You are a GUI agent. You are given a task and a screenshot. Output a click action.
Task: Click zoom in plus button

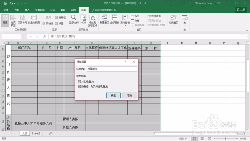pyautogui.click(x=237, y=138)
